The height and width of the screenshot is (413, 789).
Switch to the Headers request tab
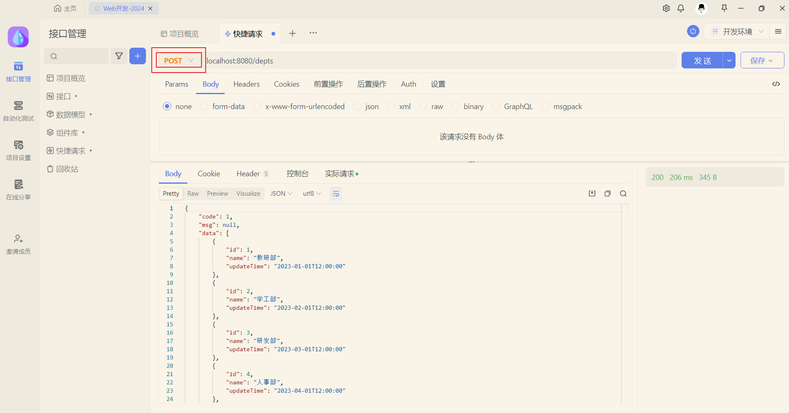click(246, 84)
